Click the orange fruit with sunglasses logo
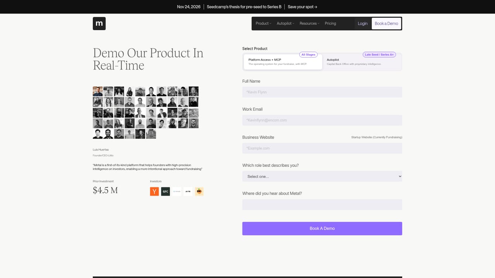Screen dimensions: 495x278 (199, 191)
